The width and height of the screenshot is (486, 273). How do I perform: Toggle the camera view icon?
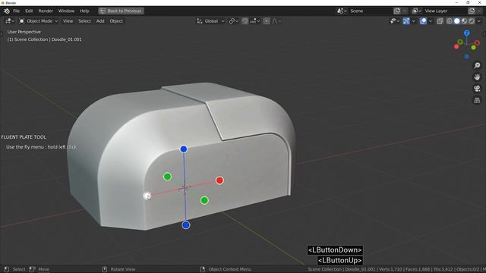tap(477, 89)
